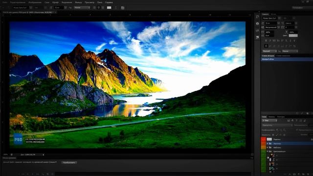The image size is (313, 176).
Task: Select the Базовый абзац paragraph style row
Action: tap(287, 59)
